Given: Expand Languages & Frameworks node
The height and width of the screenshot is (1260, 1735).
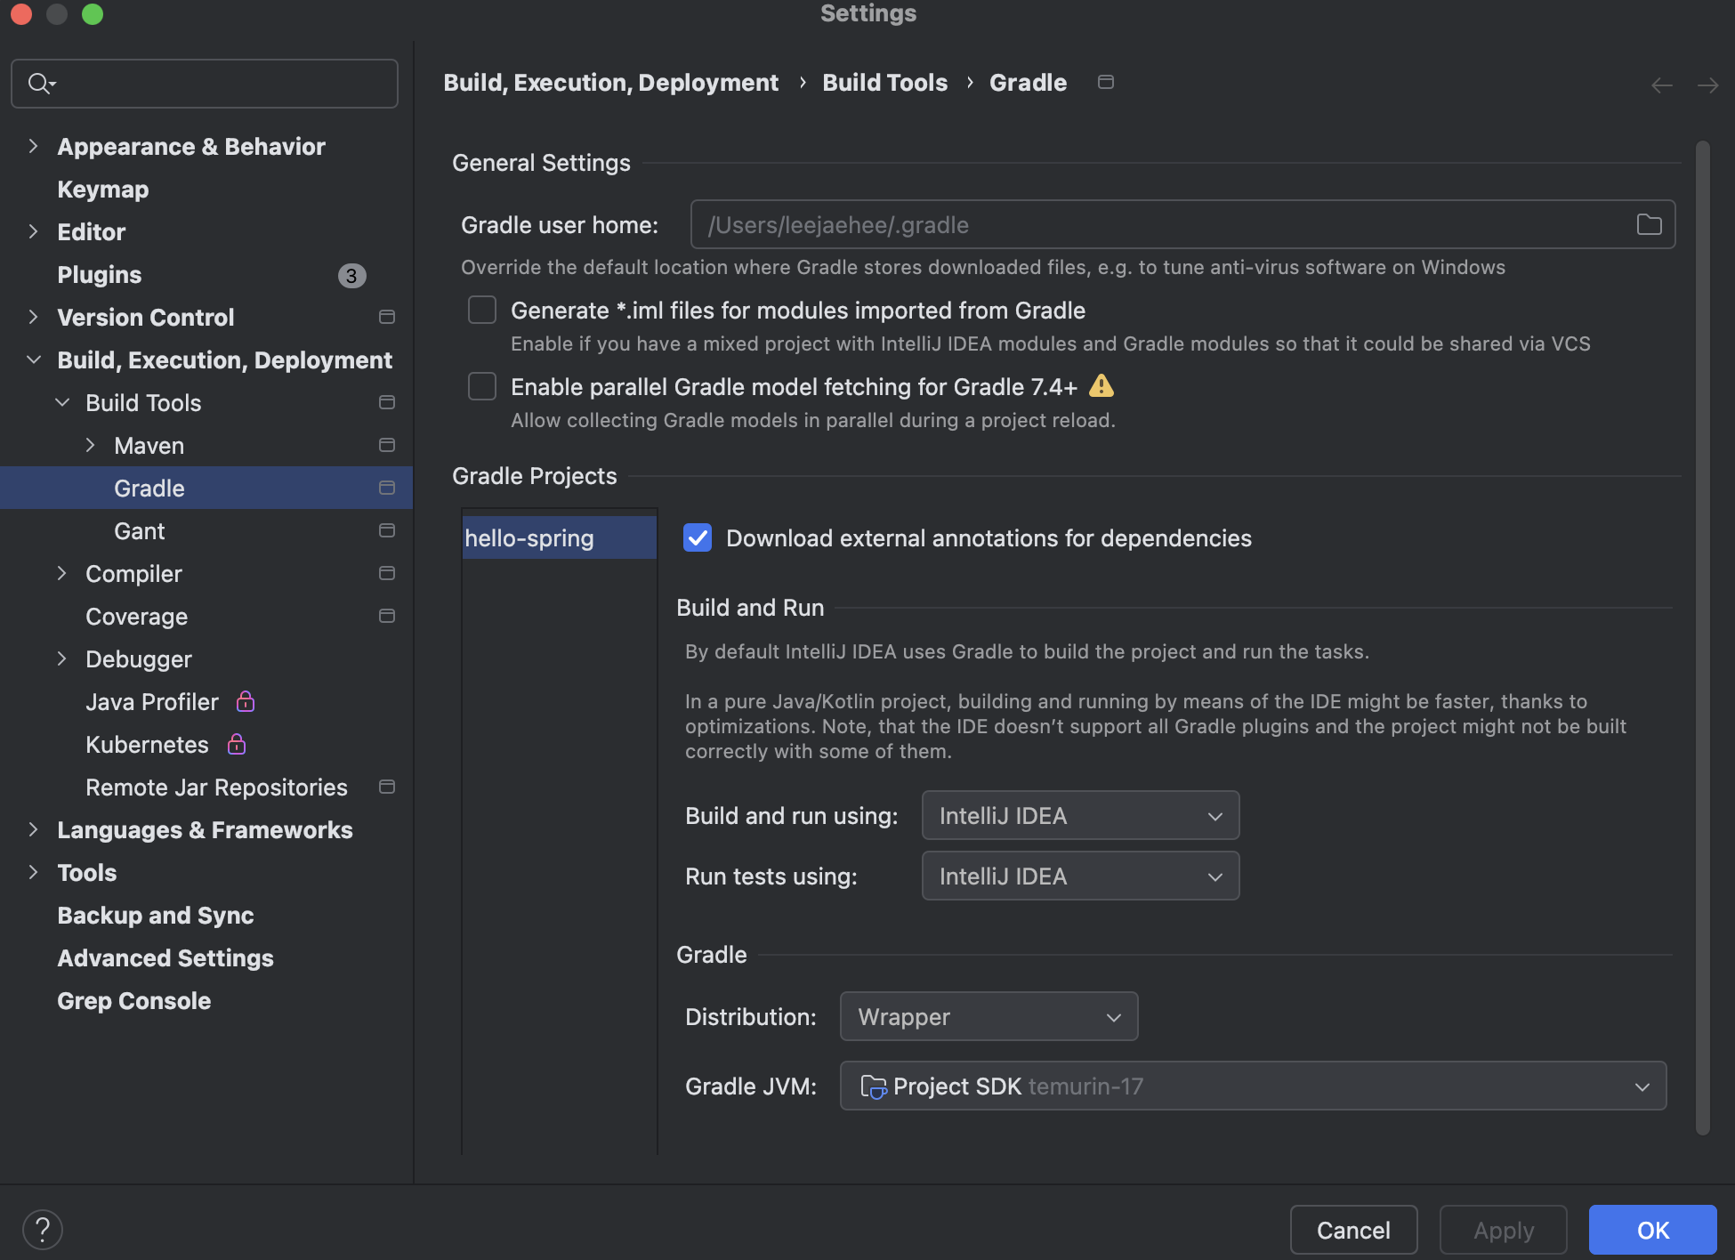Looking at the screenshot, I should tap(33, 829).
